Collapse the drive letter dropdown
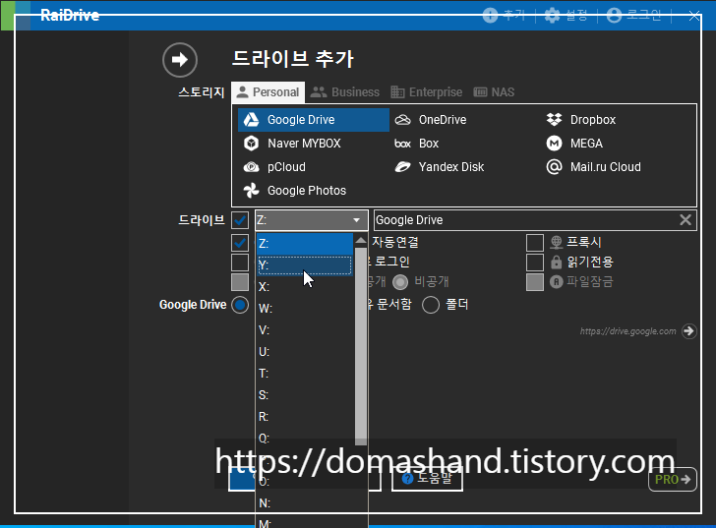 (356, 220)
